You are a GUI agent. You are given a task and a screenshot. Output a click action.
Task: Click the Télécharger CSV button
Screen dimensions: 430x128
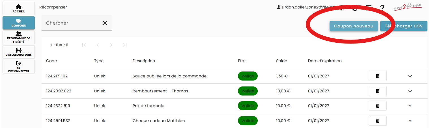[x=404, y=26]
